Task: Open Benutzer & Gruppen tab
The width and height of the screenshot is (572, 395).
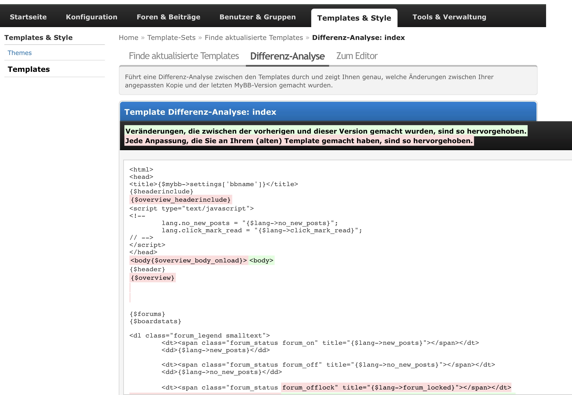Action: tap(257, 17)
